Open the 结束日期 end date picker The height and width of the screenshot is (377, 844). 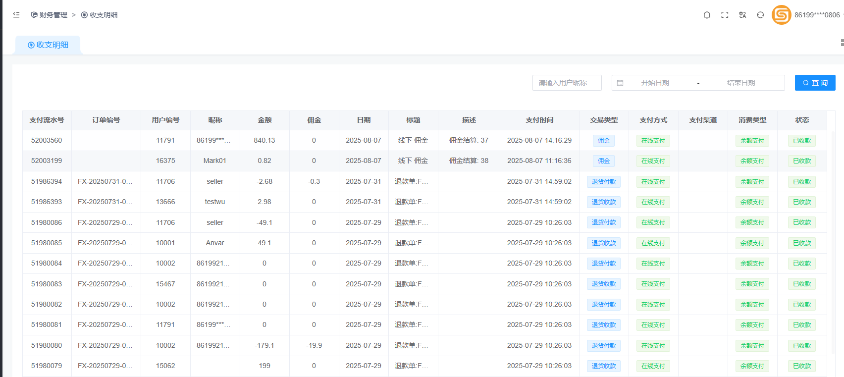pos(740,83)
